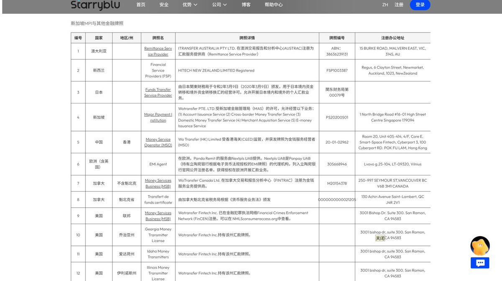Open the Money Service Operator (MSO) link

pyautogui.click(x=158, y=142)
